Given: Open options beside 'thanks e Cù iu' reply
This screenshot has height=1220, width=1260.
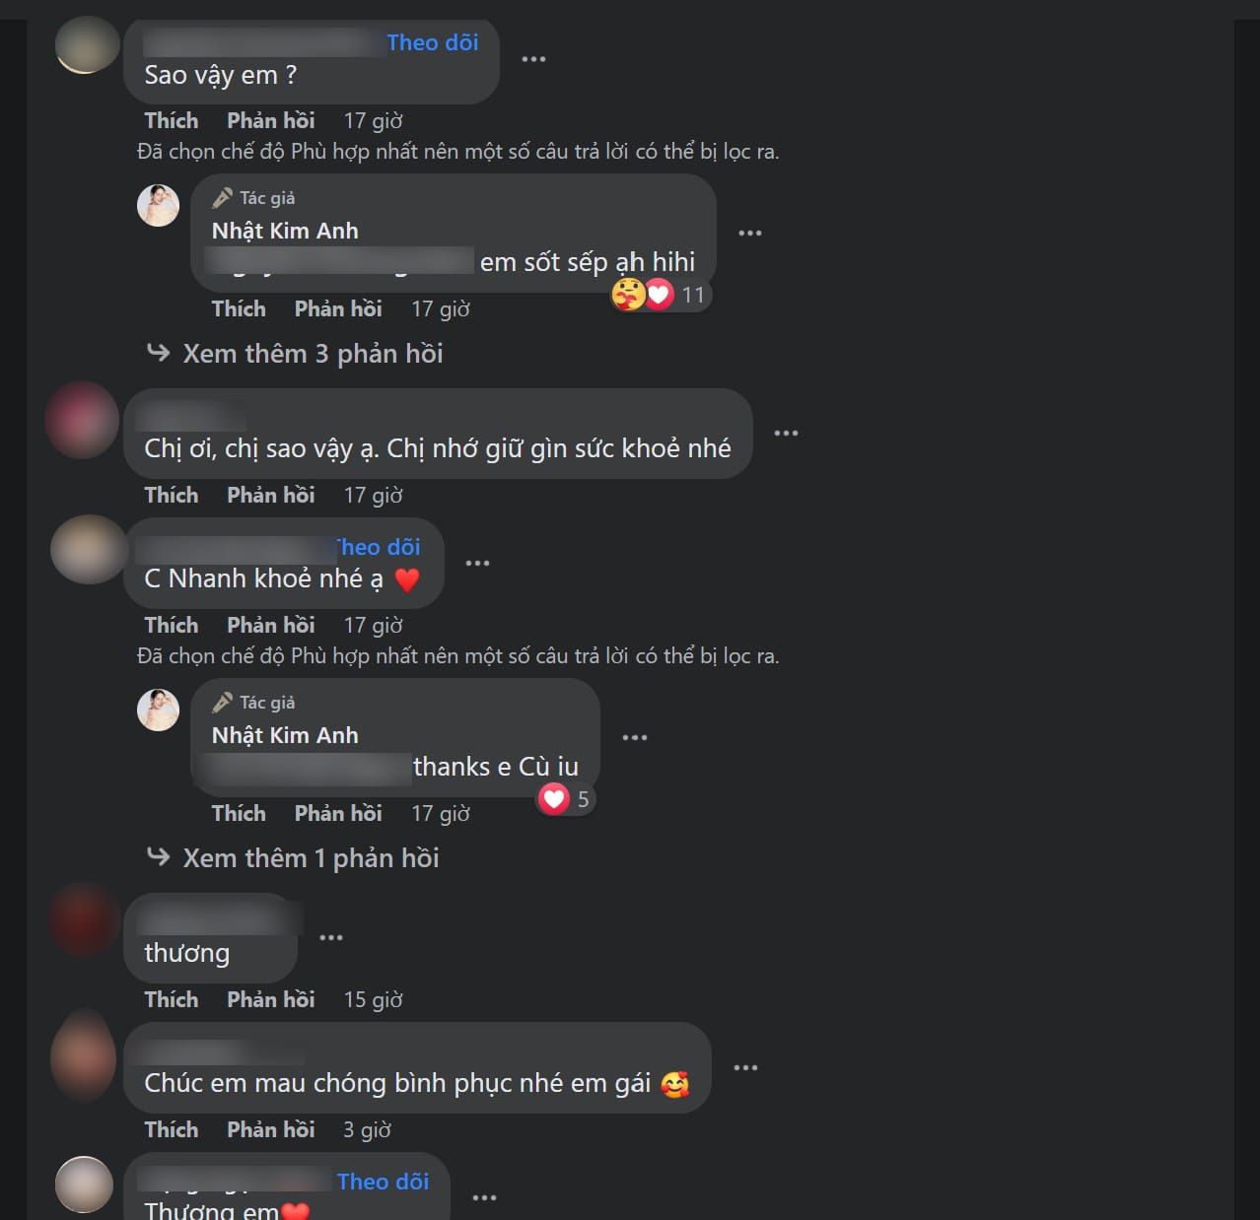Looking at the screenshot, I should click(x=635, y=738).
